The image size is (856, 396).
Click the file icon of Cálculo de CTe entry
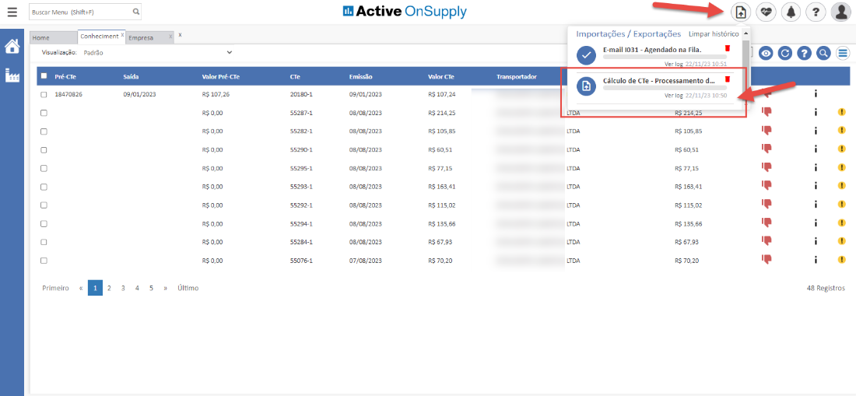[x=587, y=86]
